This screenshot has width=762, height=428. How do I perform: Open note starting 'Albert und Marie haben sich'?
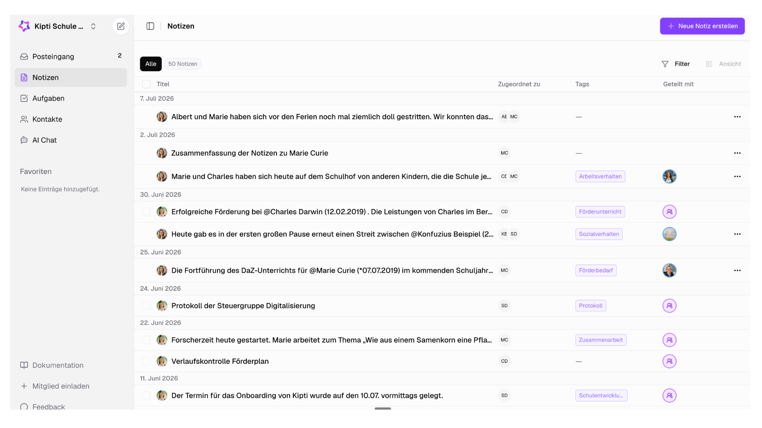pos(332,117)
